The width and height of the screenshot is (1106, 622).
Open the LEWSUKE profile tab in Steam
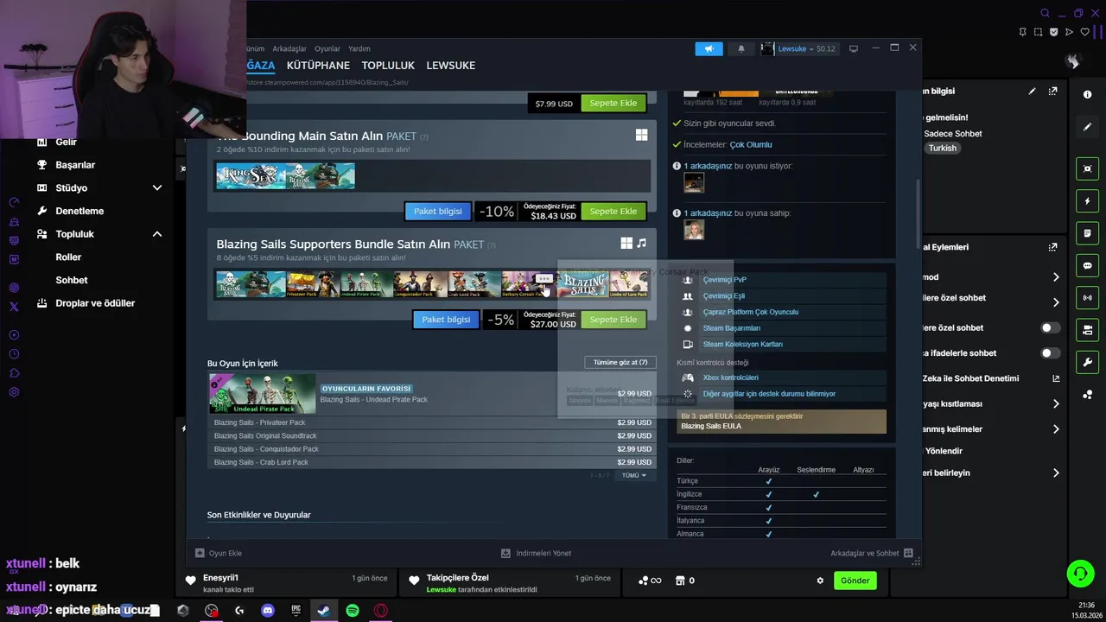(450, 66)
